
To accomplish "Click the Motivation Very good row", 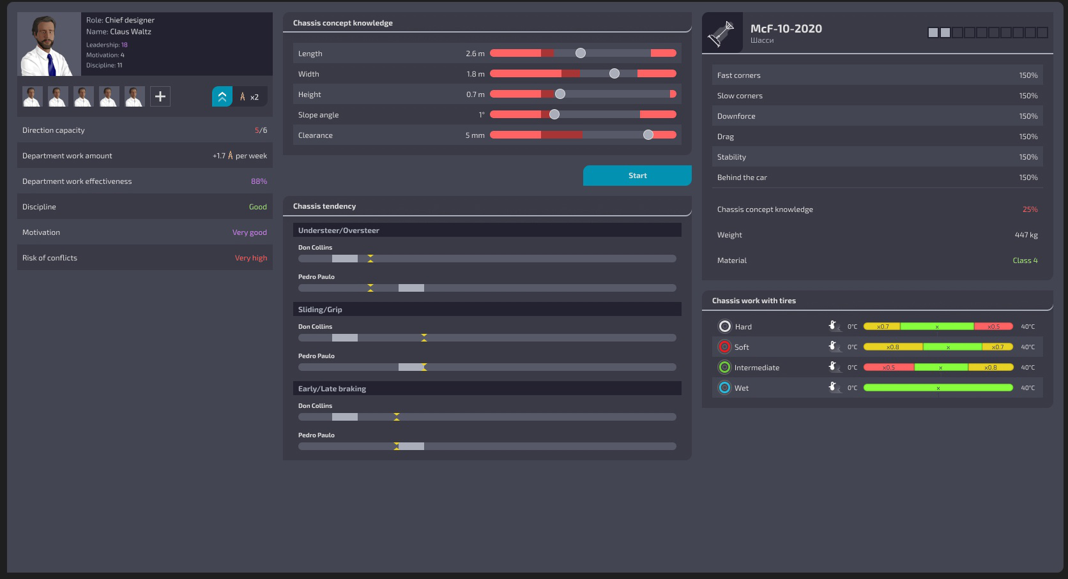I will pos(145,232).
